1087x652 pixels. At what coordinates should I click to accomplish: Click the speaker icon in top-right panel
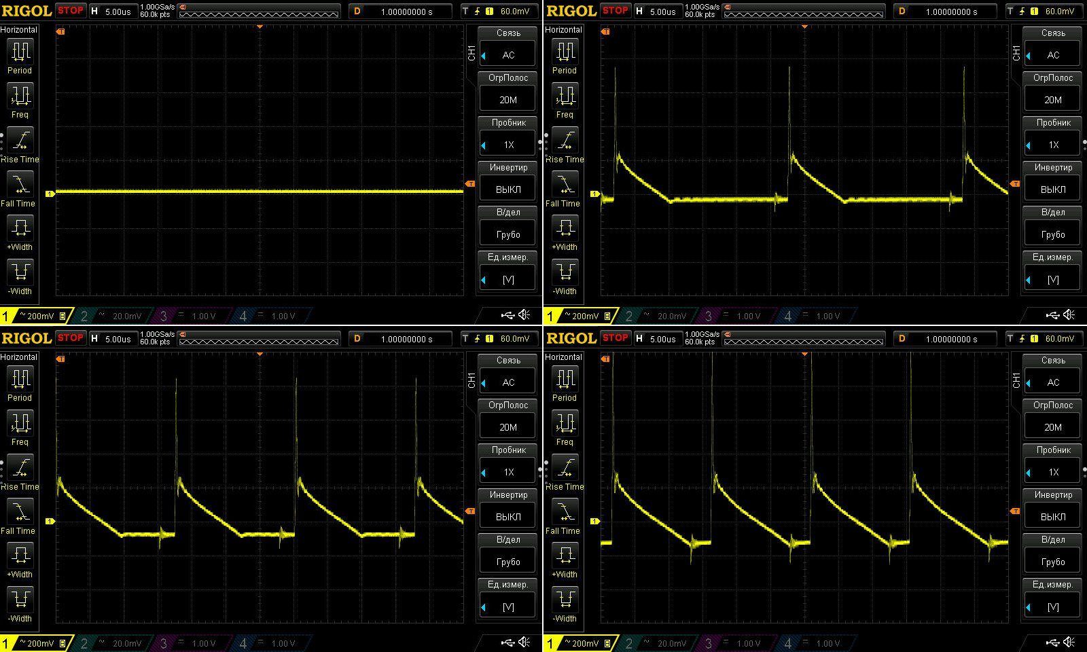click(1069, 315)
